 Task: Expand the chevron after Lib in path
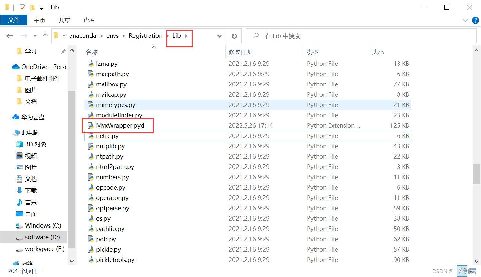click(186, 36)
